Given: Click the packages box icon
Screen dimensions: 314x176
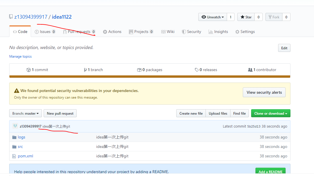Looking at the screenshot, I should (x=139, y=70).
